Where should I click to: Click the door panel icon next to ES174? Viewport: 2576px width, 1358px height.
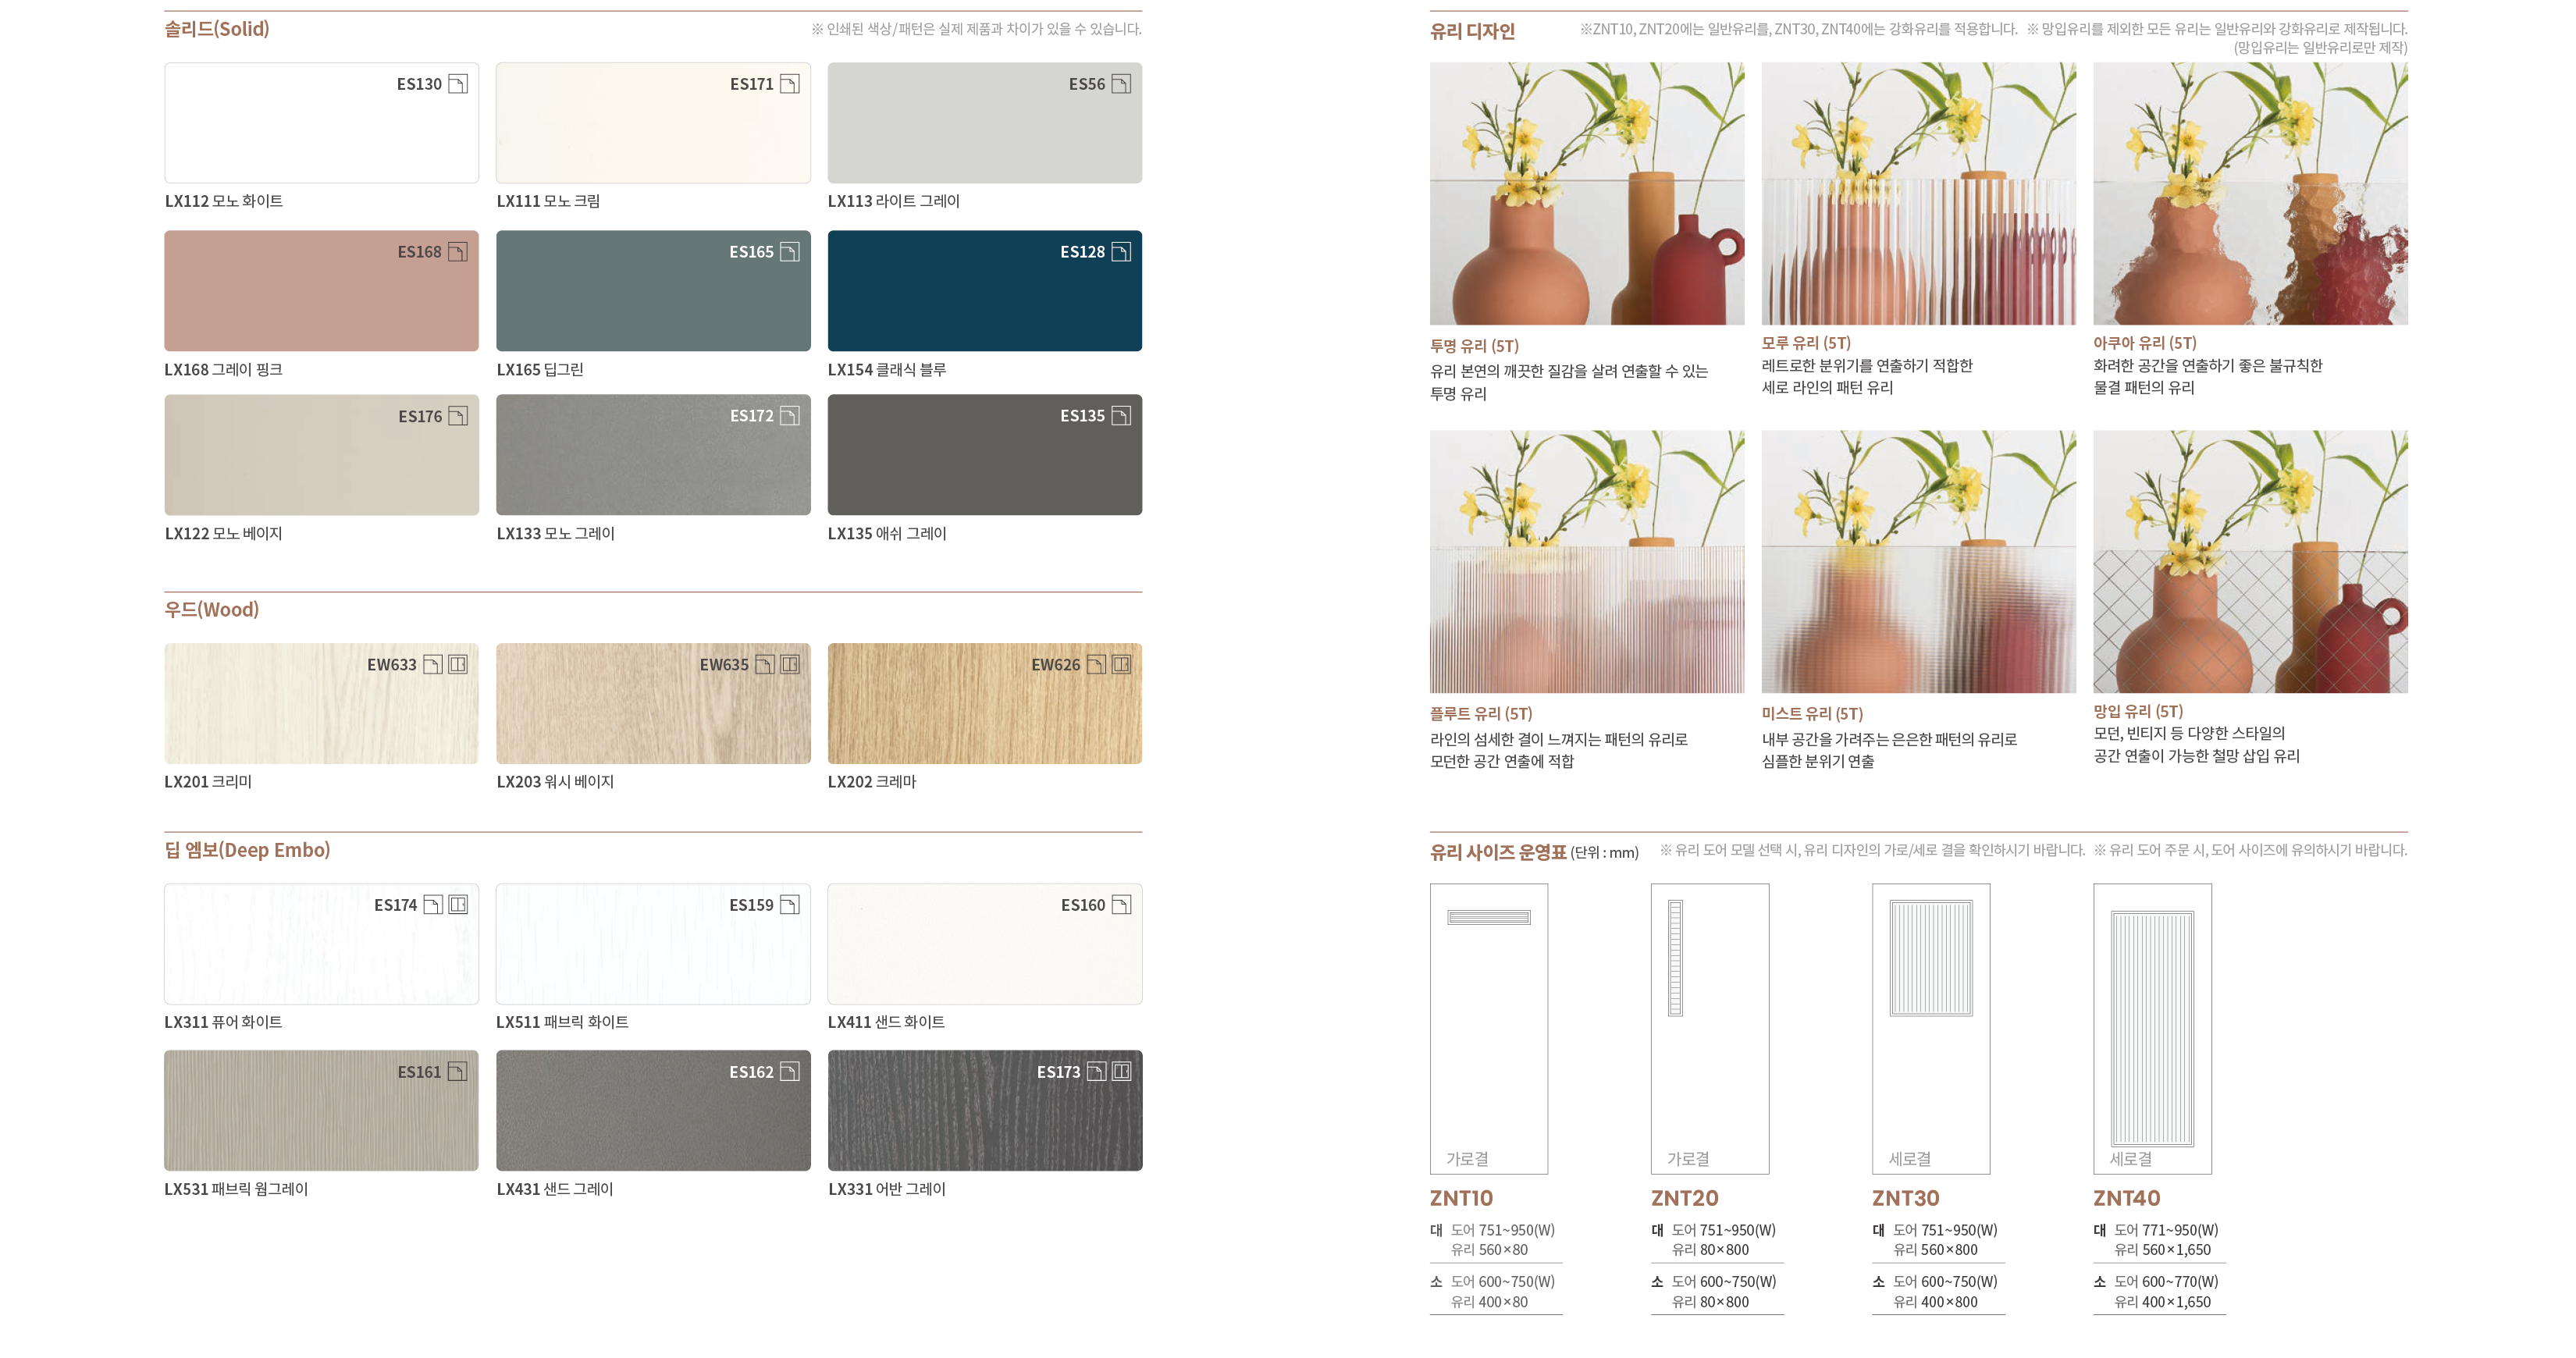pos(458,905)
